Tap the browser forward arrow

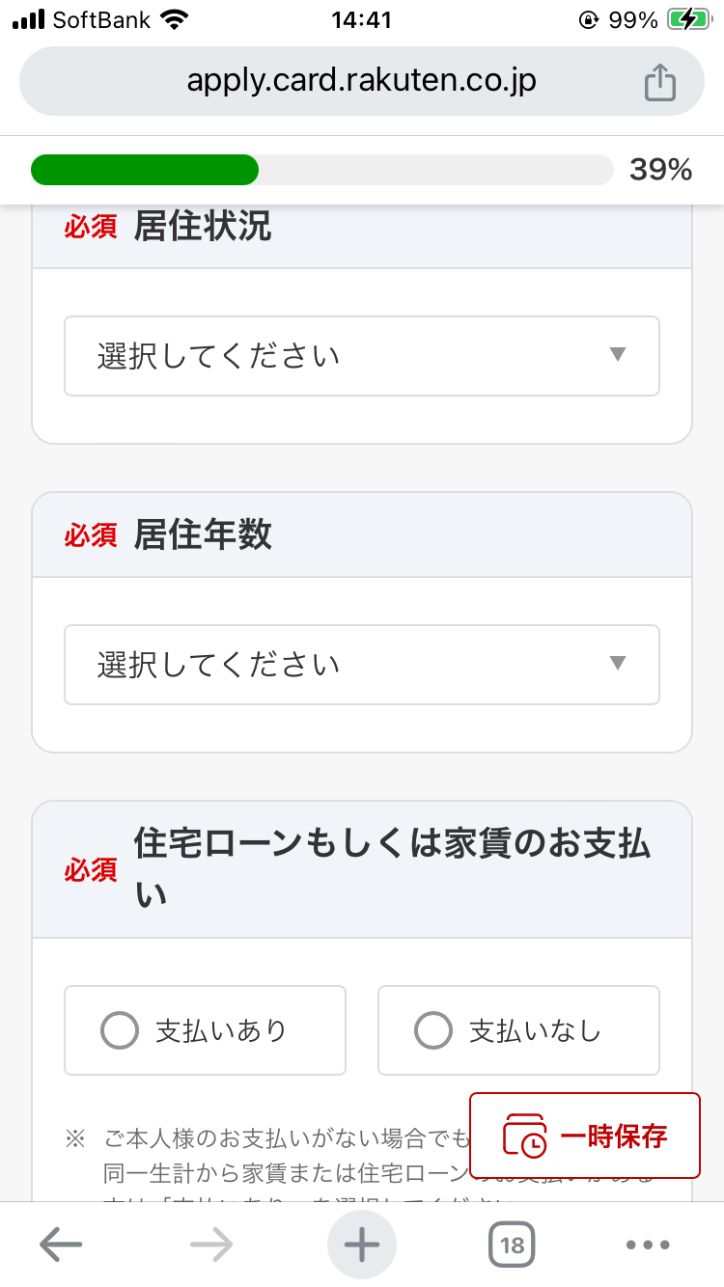pos(211,1245)
